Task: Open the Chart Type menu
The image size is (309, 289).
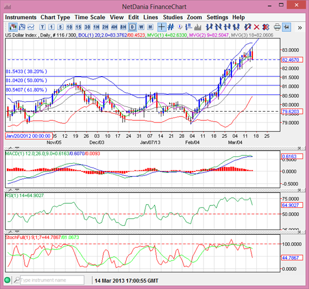Action: [55, 18]
